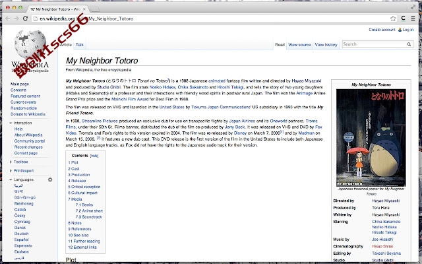Open the Featured content sidebar link

(x=25, y=96)
